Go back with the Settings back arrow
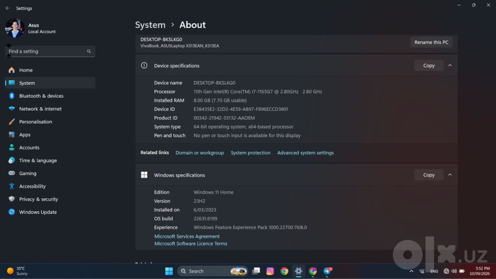Image resolution: width=496 pixels, height=279 pixels. pyautogui.click(x=7, y=8)
